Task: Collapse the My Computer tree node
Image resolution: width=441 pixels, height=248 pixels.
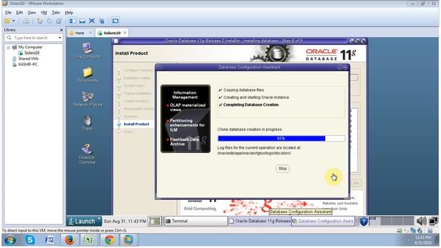Action: tap(8, 48)
